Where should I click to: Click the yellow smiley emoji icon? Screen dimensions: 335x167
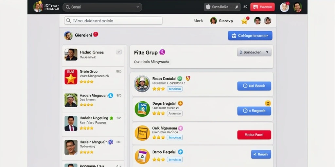click(268, 103)
